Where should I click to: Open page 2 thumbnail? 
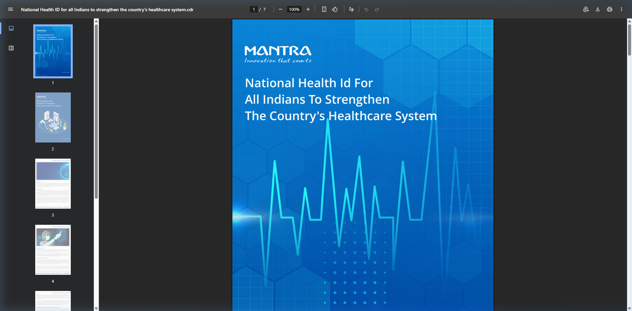(x=53, y=117)
